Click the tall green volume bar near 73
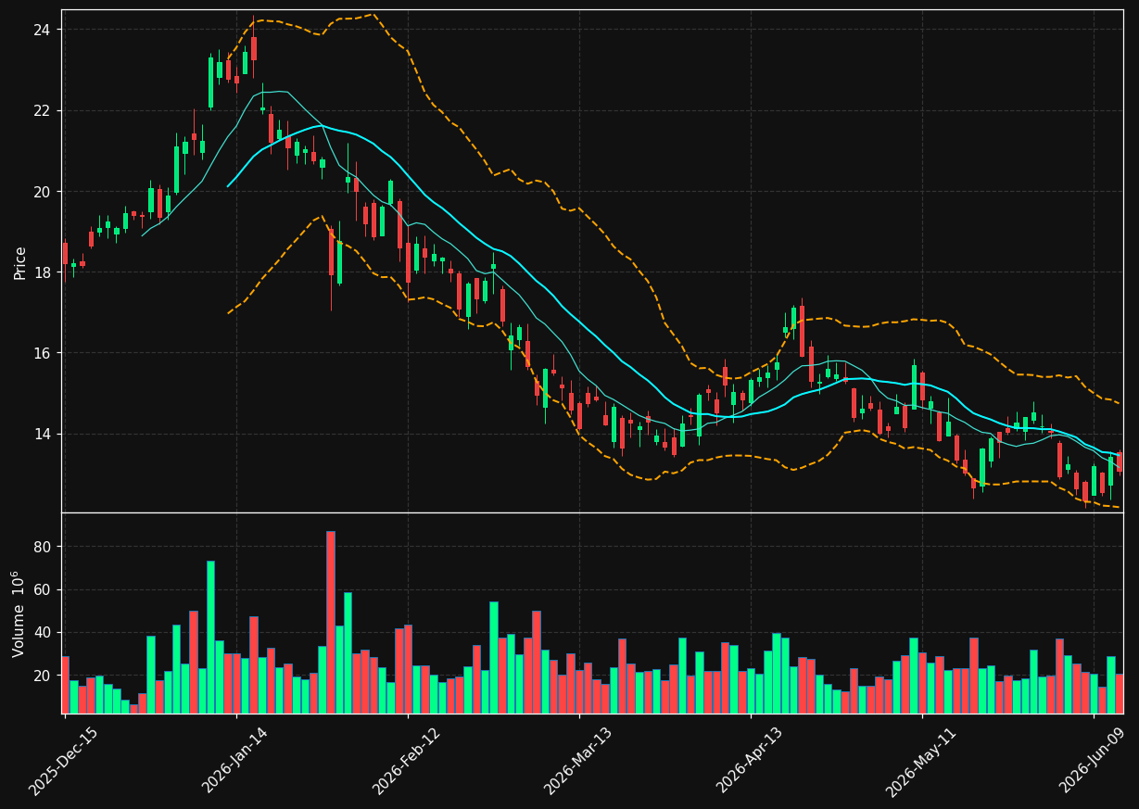Image resolution: width=1139 pixels, height=809 pixels. pos(210,637)
